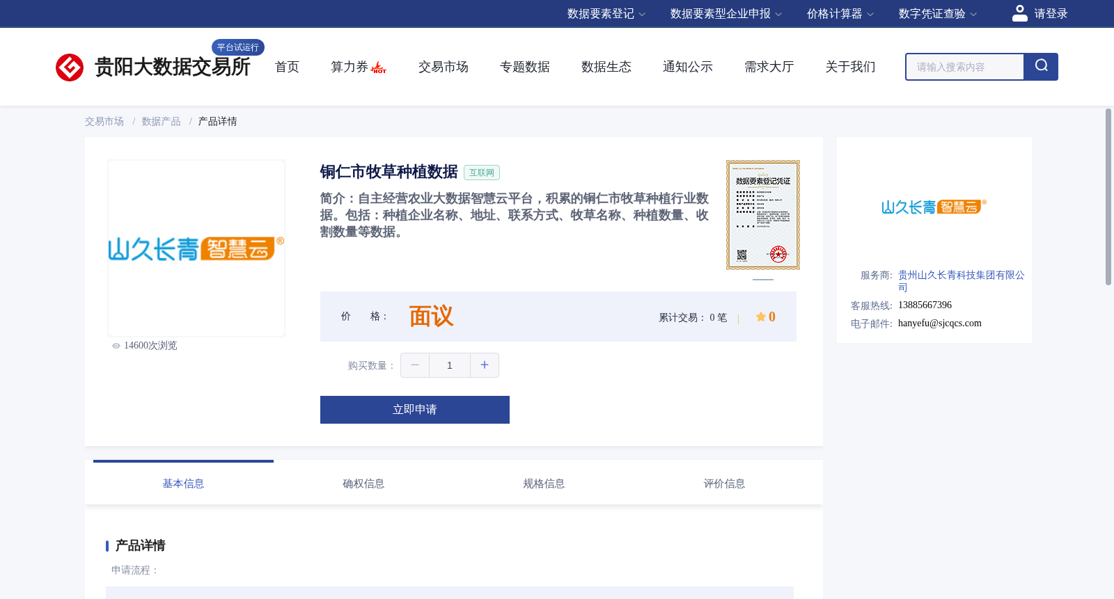Click the 产品详情 section heading
Screen dimensions: 1114x599
coord(140,545)
